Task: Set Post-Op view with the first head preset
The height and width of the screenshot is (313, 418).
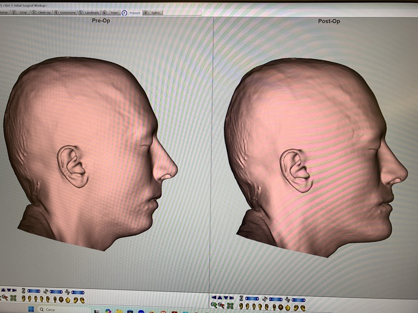Action: (241, 306)
